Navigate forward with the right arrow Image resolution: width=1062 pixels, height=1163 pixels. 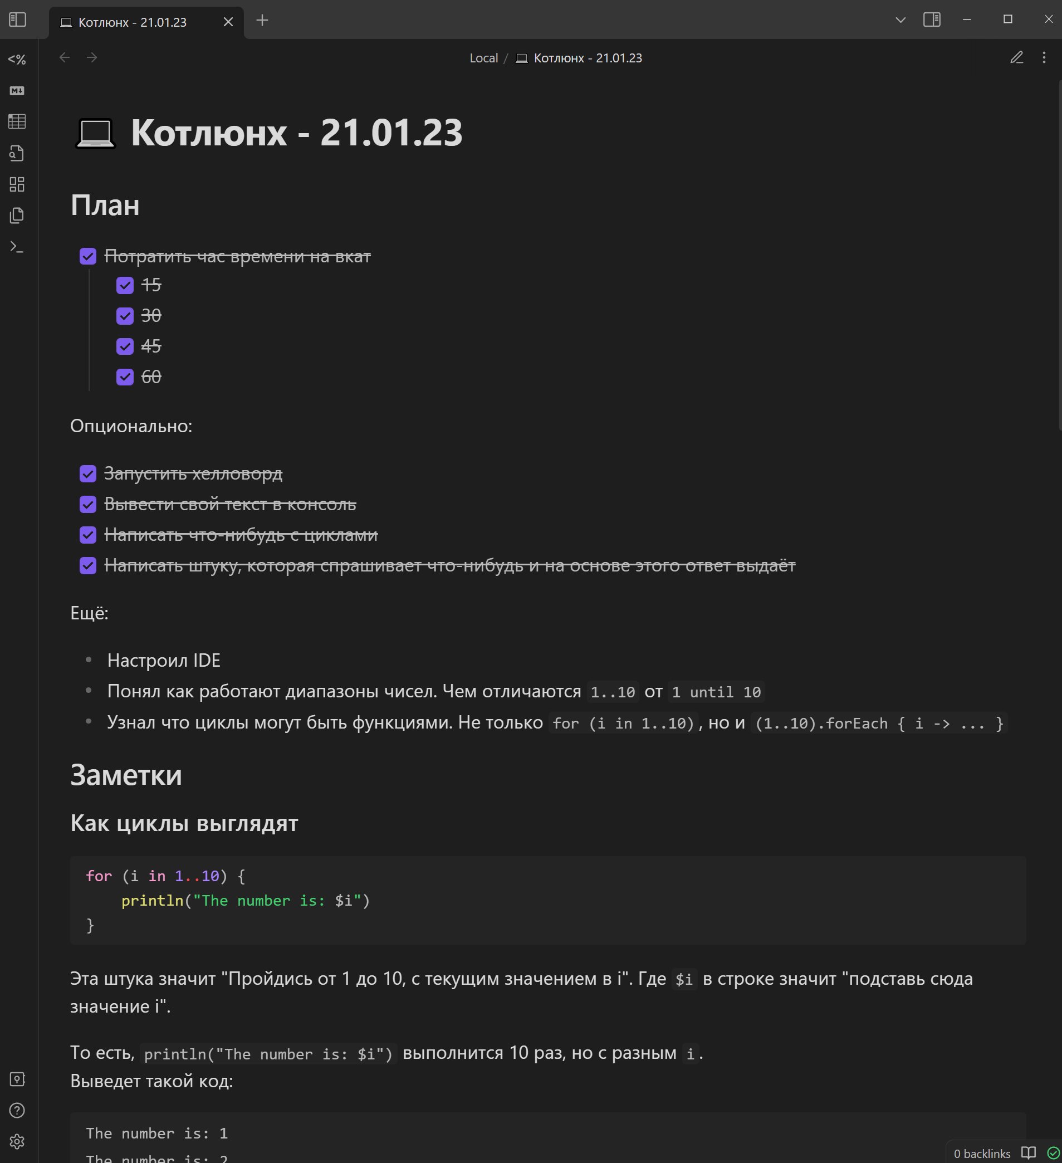coord(92,58)
